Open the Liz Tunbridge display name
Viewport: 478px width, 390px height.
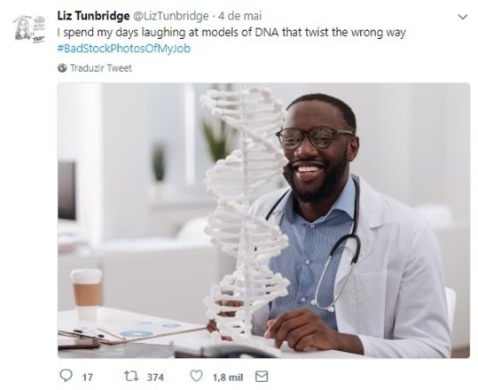[93, 16]
